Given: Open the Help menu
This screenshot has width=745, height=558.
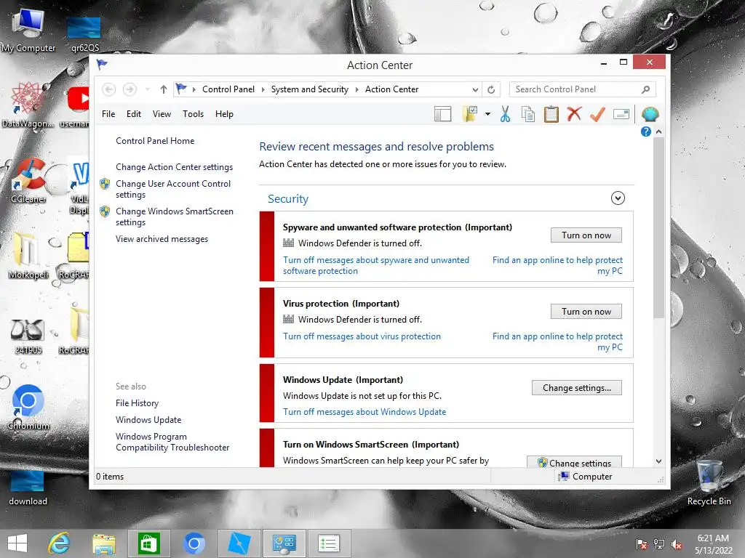Looking at the screenshot, I should click(x=224, y=114).
